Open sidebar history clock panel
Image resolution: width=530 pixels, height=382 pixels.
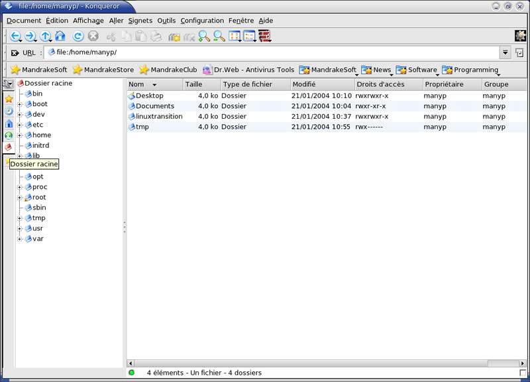point(9,111)
